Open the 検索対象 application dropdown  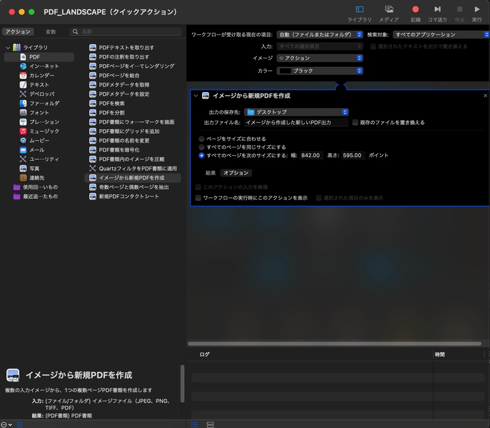[x=441, y=35]
